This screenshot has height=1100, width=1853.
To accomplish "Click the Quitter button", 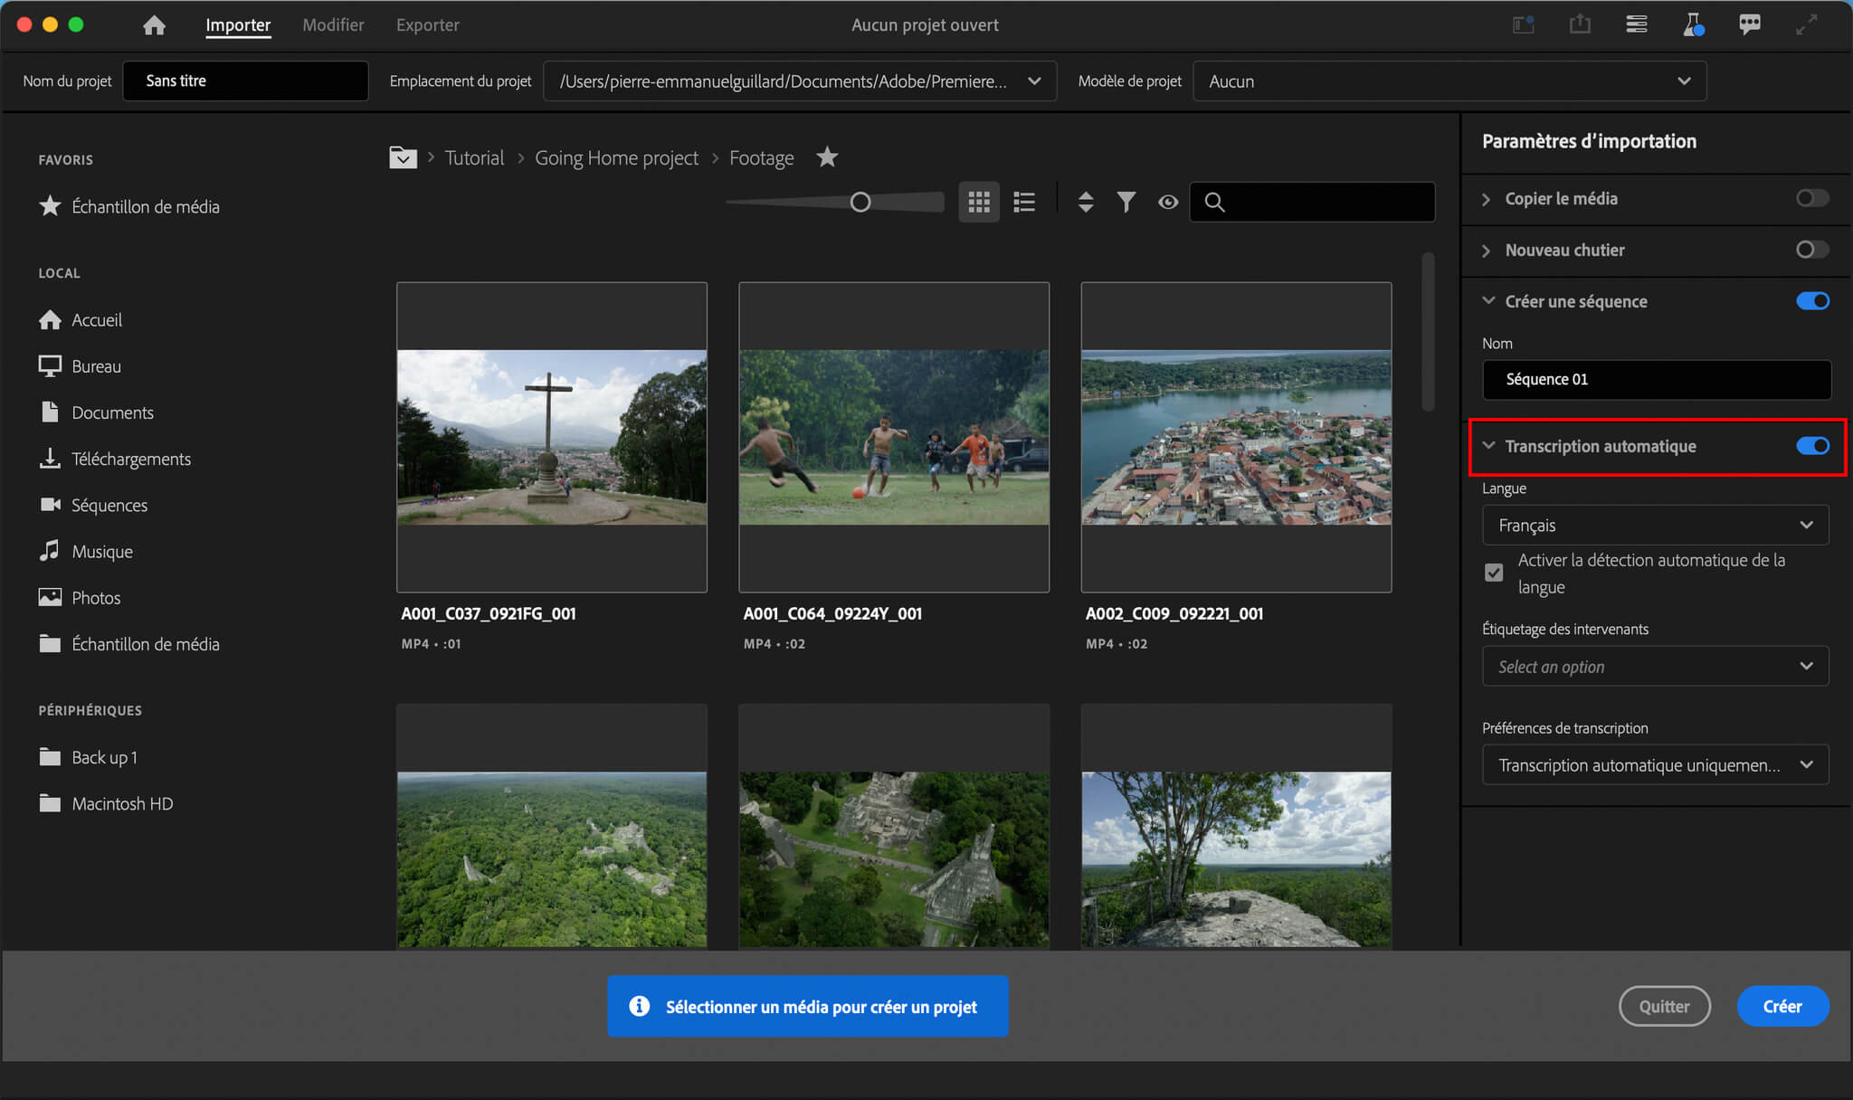I will (1664, 1006).
